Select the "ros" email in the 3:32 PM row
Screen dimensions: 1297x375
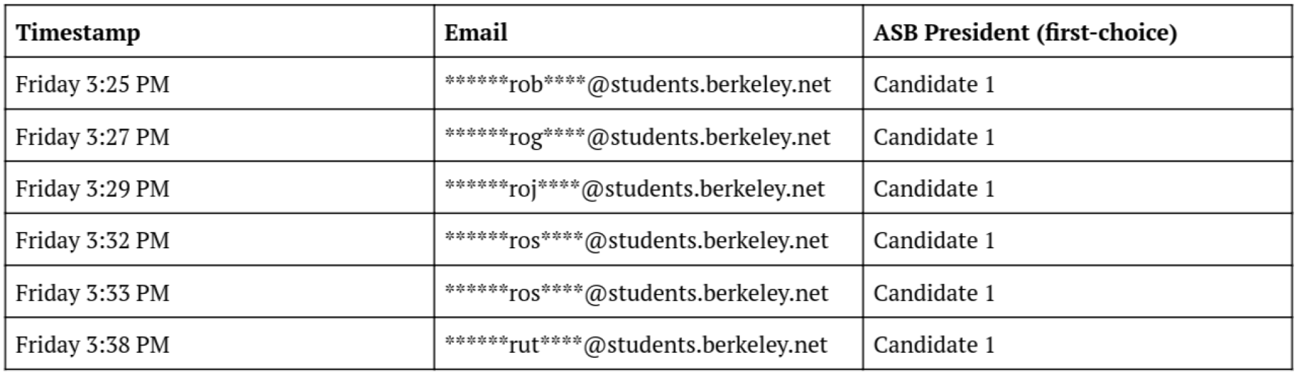[636, 241]
